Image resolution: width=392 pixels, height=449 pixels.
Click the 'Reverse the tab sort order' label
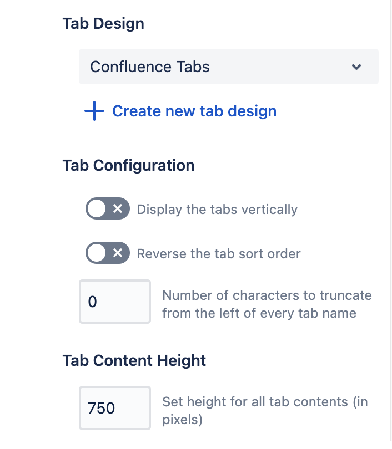[x=219, y=254]
